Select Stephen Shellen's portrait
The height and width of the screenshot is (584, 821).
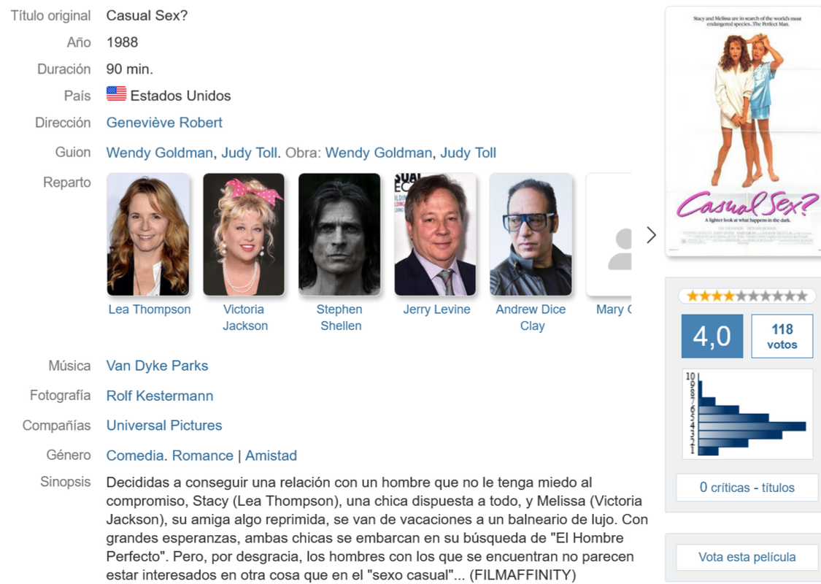click(339, 234)
